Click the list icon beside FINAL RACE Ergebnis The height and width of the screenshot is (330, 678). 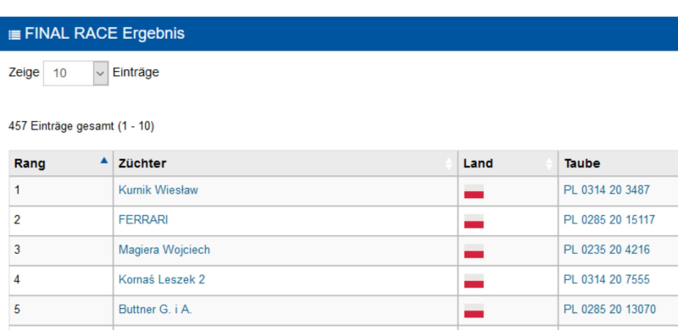tap(14, 35)
